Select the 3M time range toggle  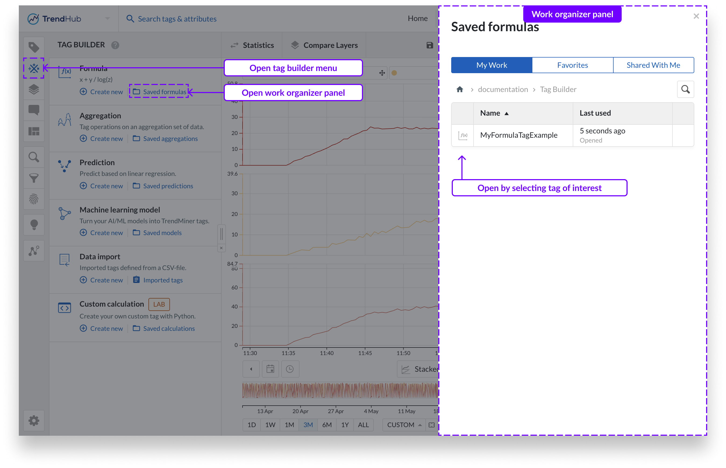[x=308, y=425]
